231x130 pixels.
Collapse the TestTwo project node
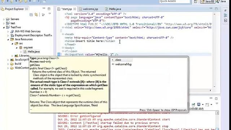4,27
